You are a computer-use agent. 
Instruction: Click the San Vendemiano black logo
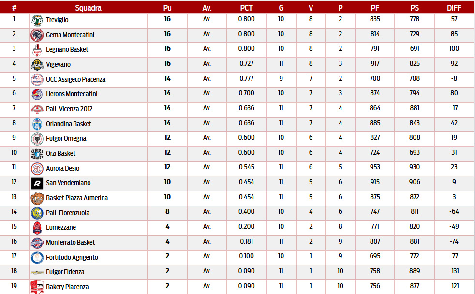pyautogui.click(x=37, y=183)
